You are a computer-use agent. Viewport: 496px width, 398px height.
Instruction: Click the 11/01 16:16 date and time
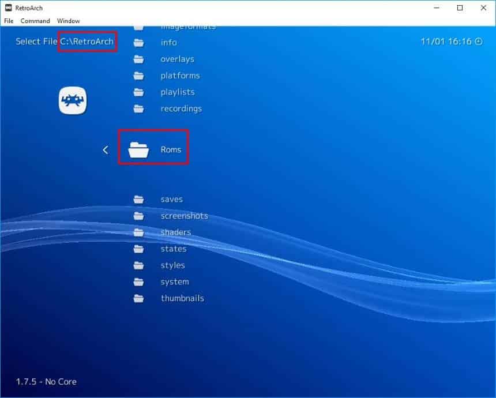click(x=446, y=42)
